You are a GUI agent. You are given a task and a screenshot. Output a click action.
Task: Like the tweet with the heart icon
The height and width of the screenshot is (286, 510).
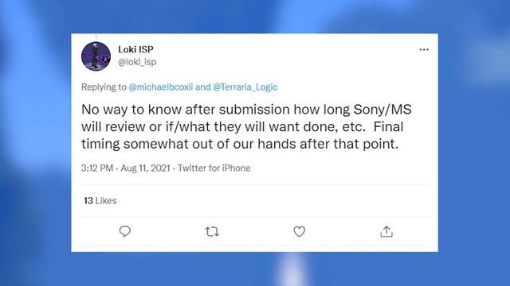300,231
